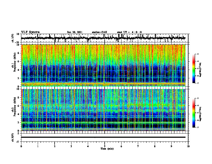Viewport: 212px width, 164px height.
Task: Click the ch.2 spectrogram color bar
Action: (194, 113)
